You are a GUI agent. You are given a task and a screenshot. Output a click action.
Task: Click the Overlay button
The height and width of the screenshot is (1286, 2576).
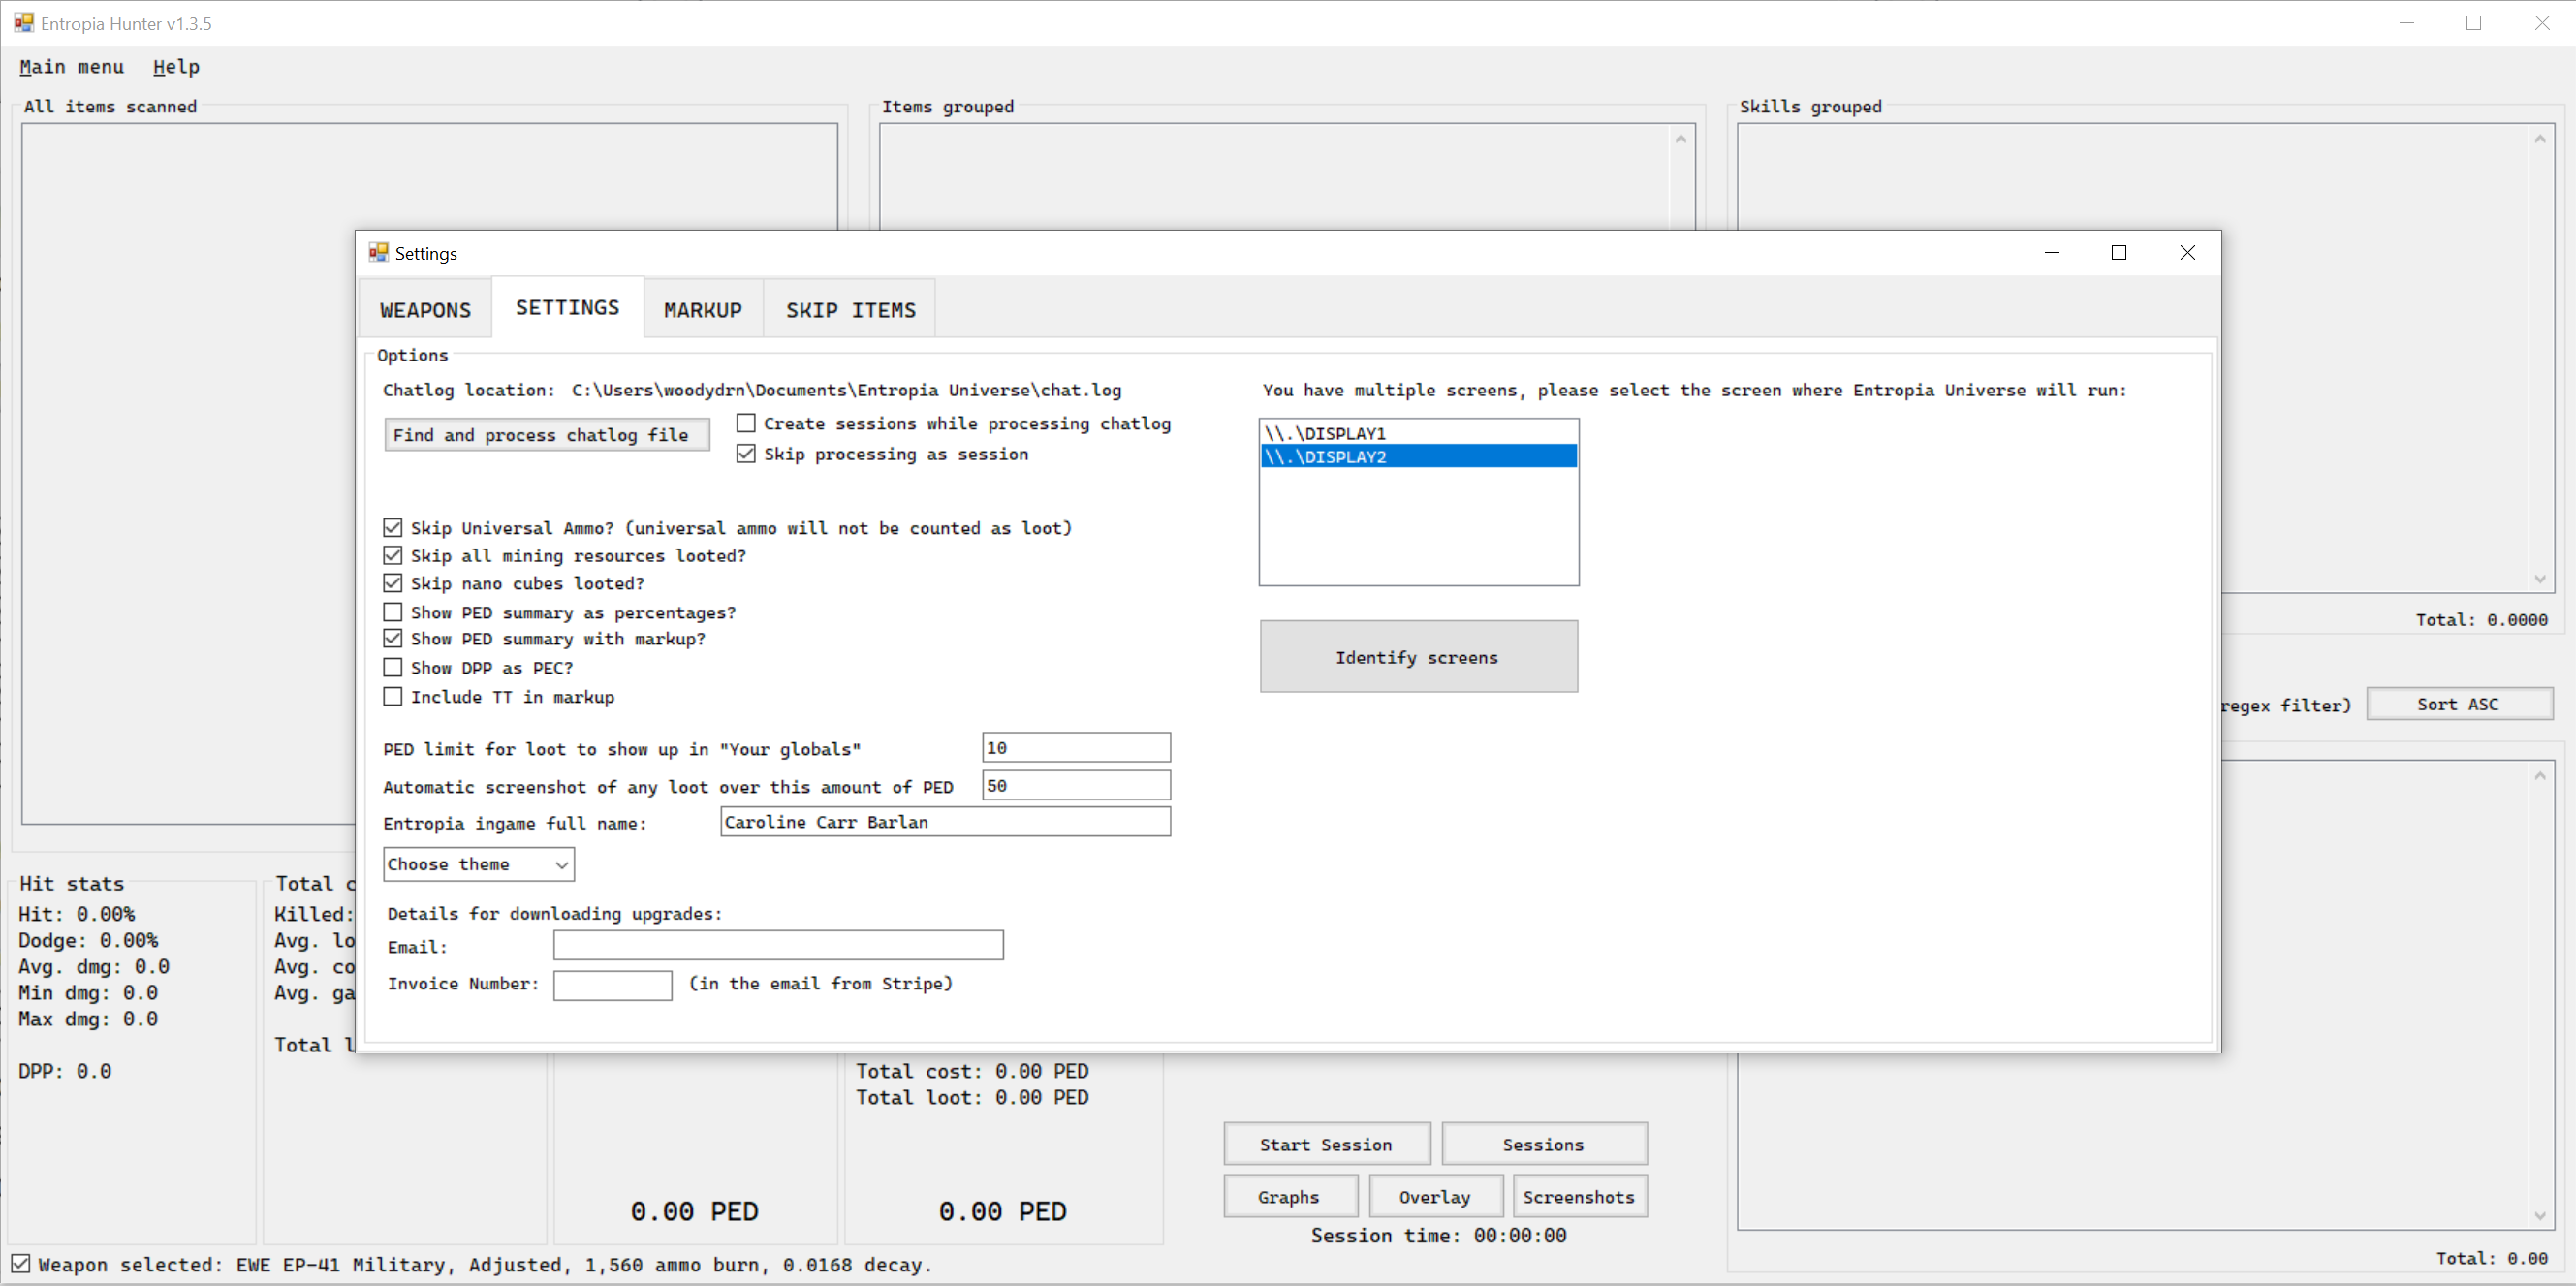[1435, 1197]
